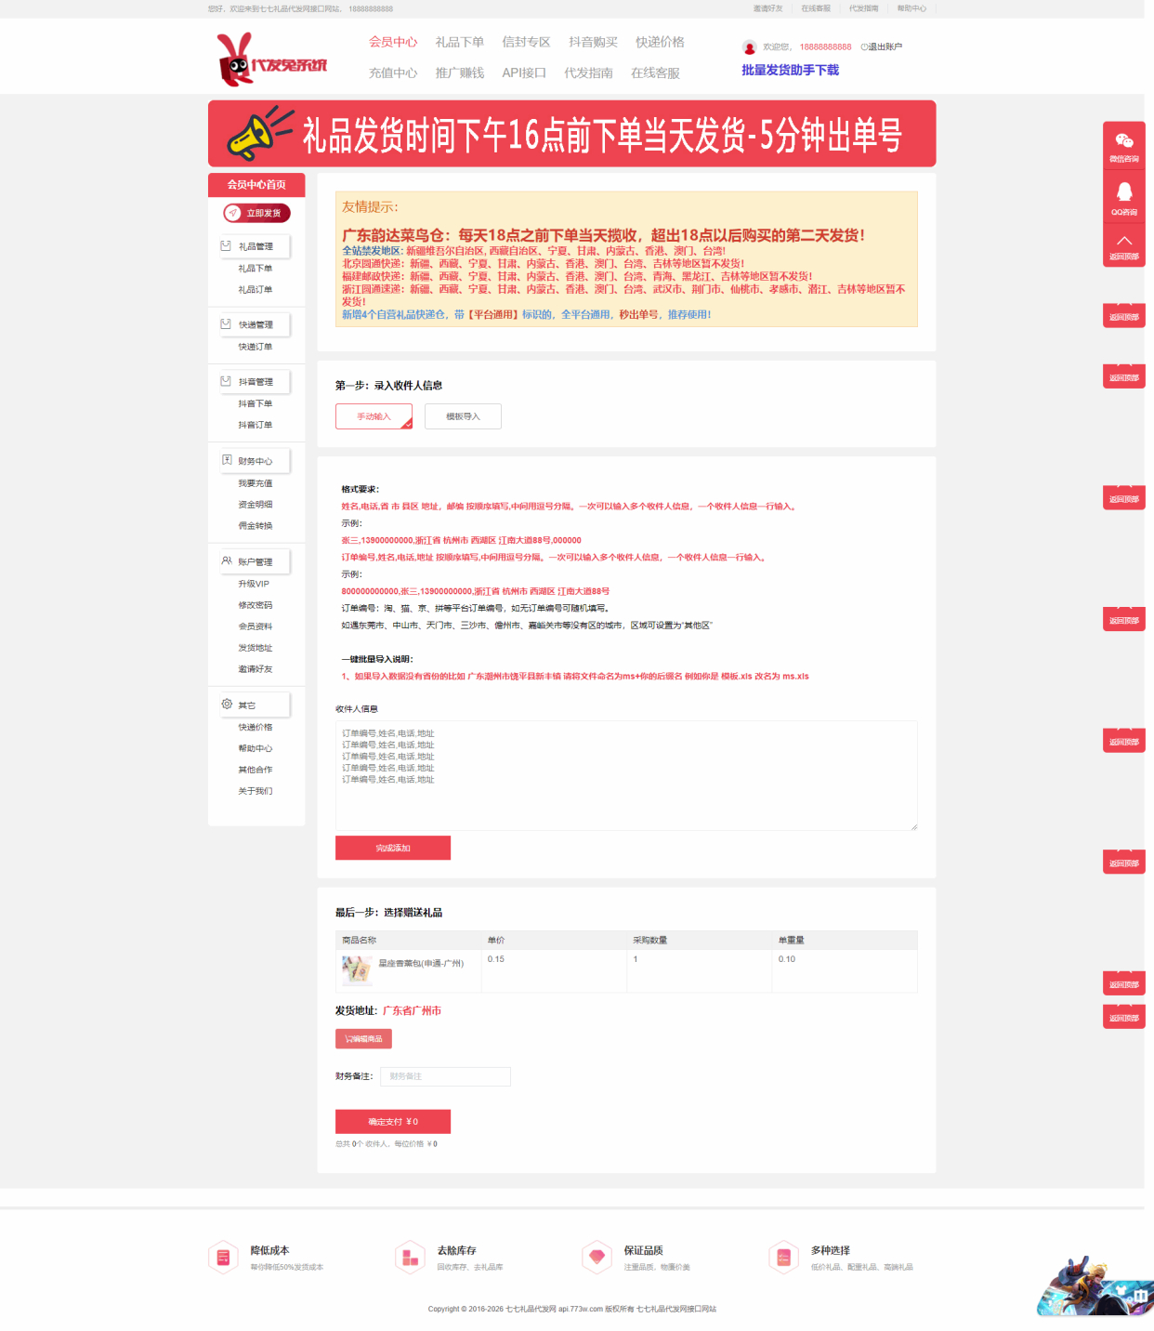Click the 礼品管理 bag icon in sidebar
Viewport: 1154px width, 1331px height.
(226, 246)
